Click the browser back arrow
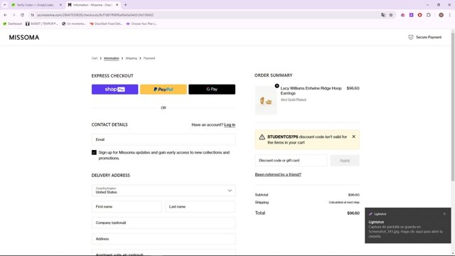This screenshot has height=256, width=455. (x=5, y=15)
